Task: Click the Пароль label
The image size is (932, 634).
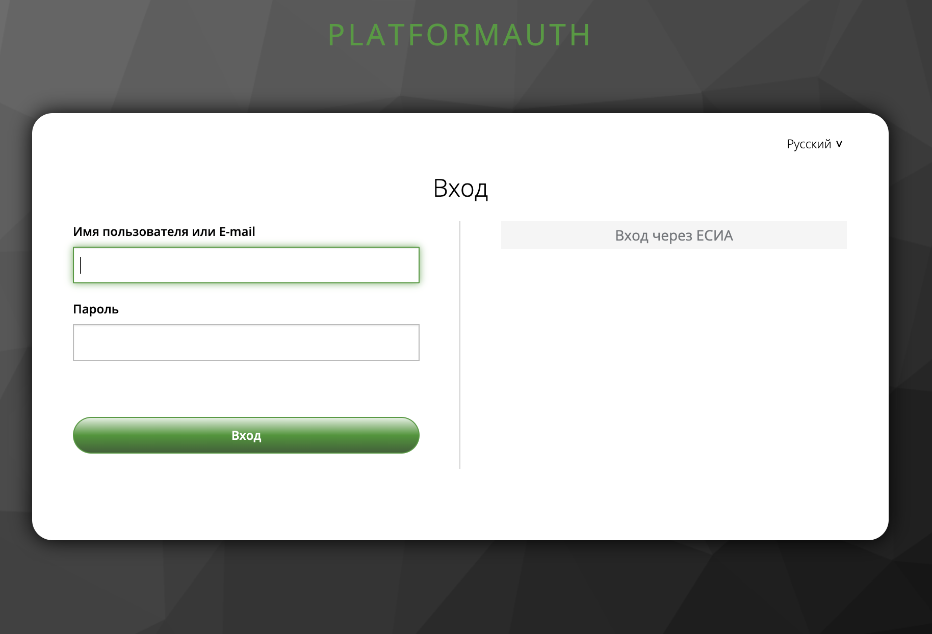Action: point(95,309)
